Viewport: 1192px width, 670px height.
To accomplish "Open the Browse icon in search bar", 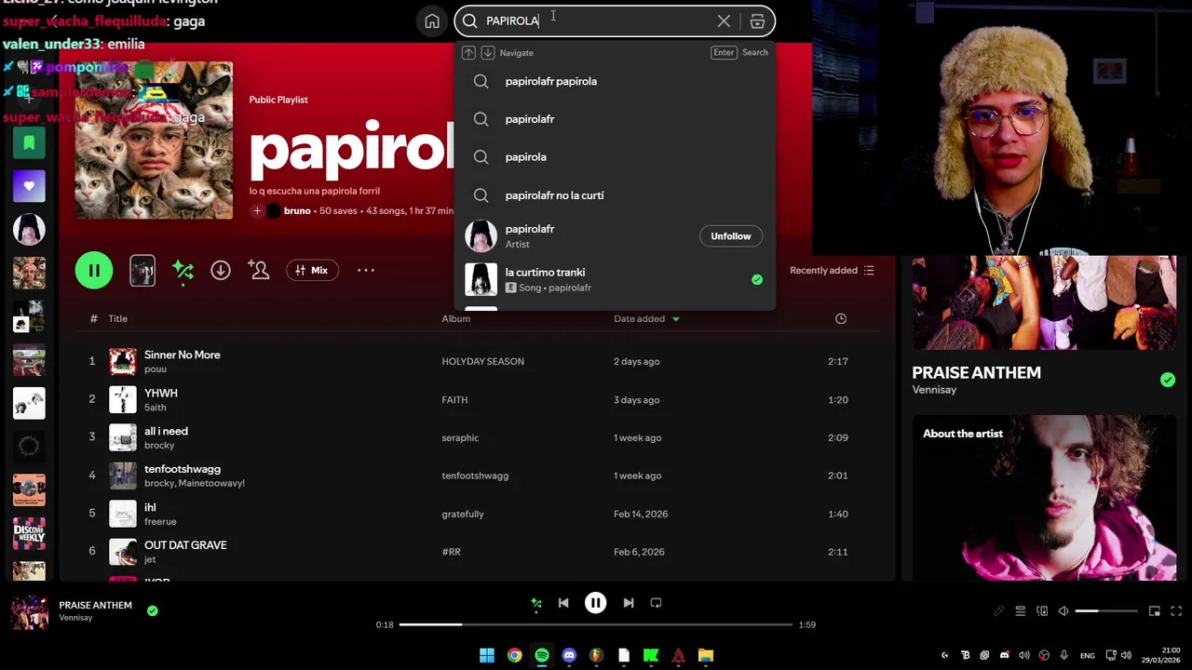I will point(757,20).
